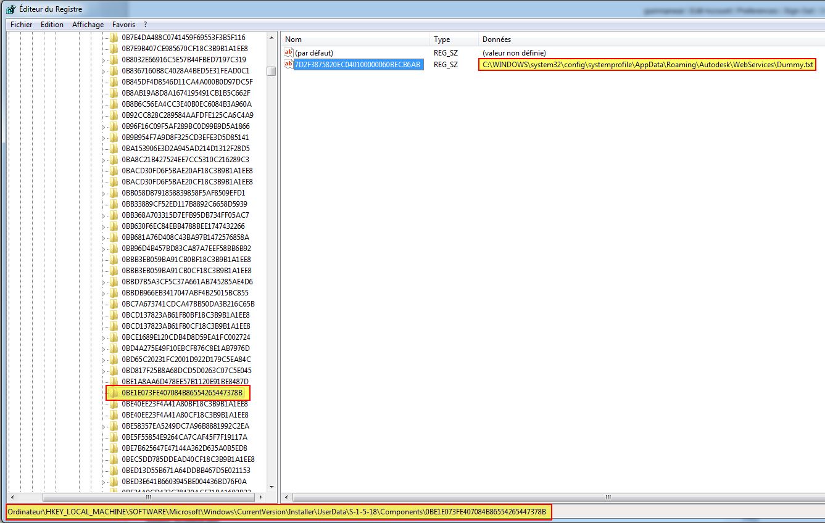
Task: Select the Dummy.txt path data cell
Action: tap(648, 65)
